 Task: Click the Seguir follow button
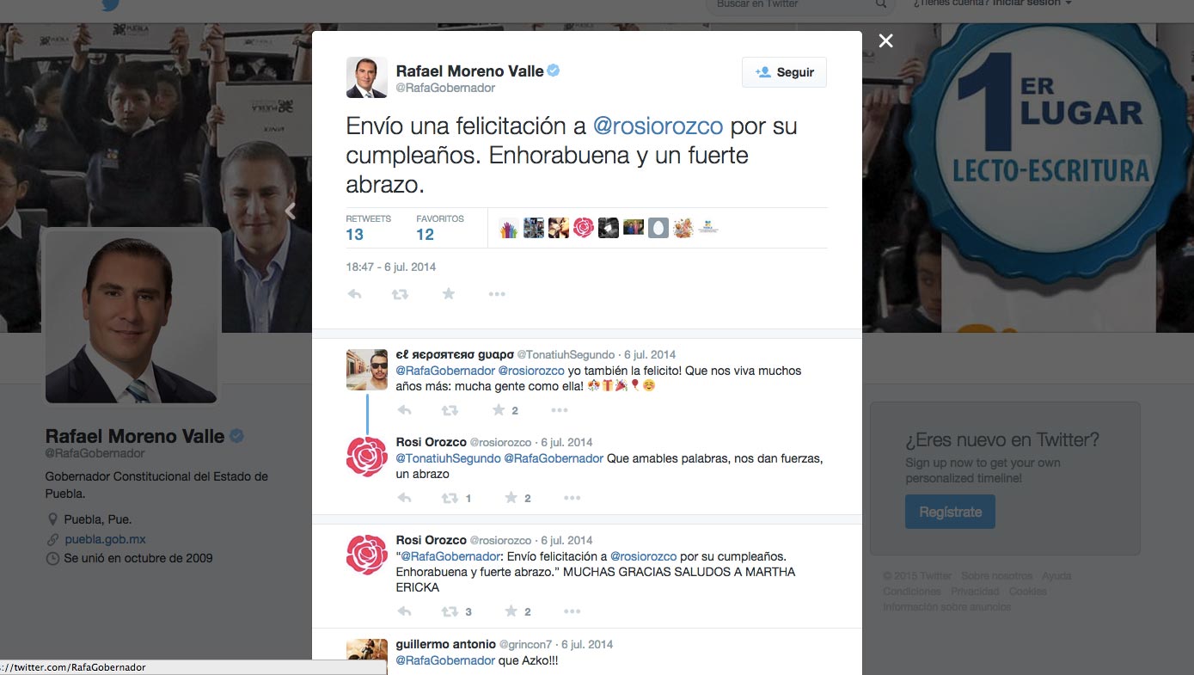coord(784,72)
